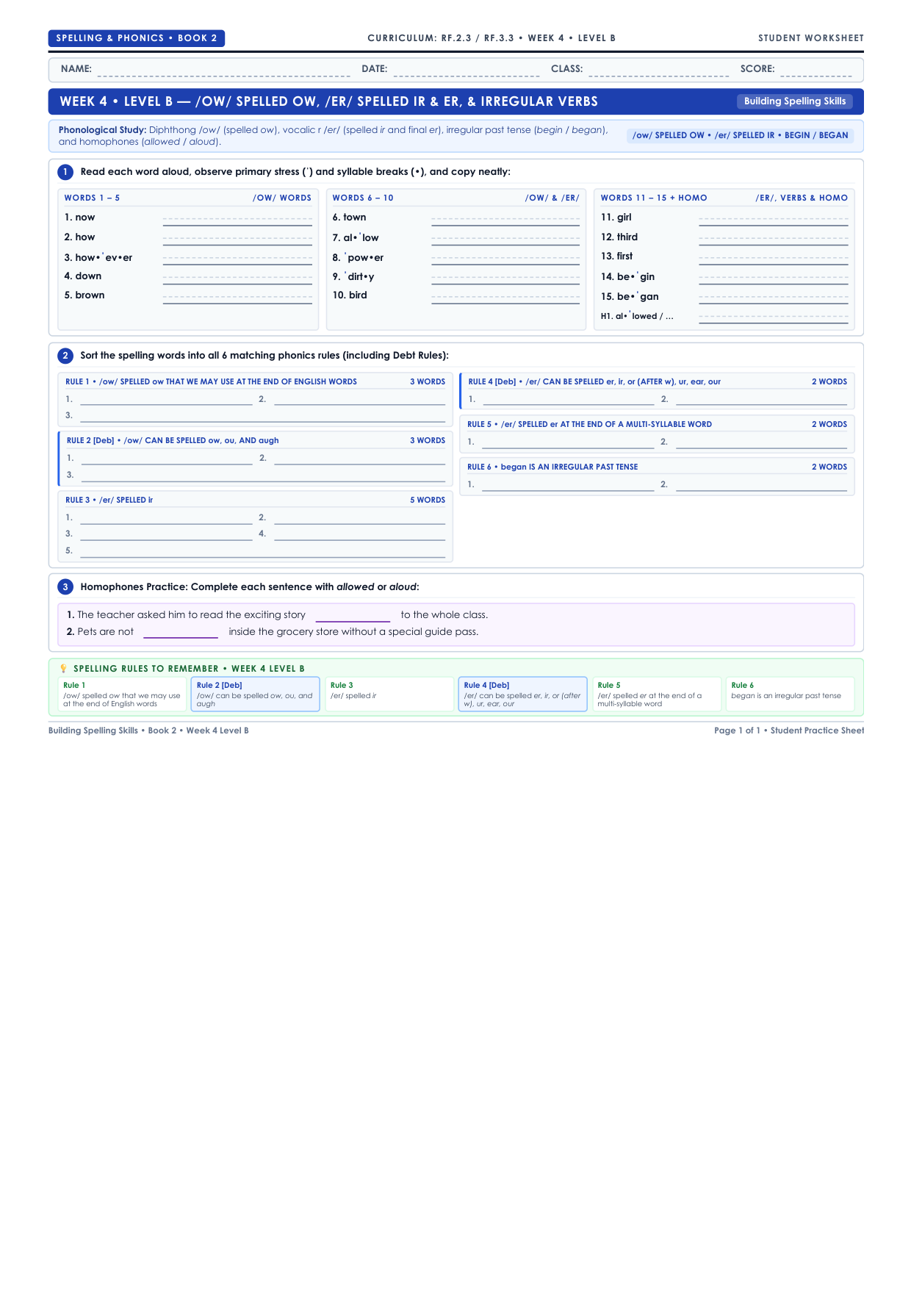Viewport: 911px width, 1289px height.
Task: Click the "STUDENT WORKSHEET" header text
Action: click(811, 38)
